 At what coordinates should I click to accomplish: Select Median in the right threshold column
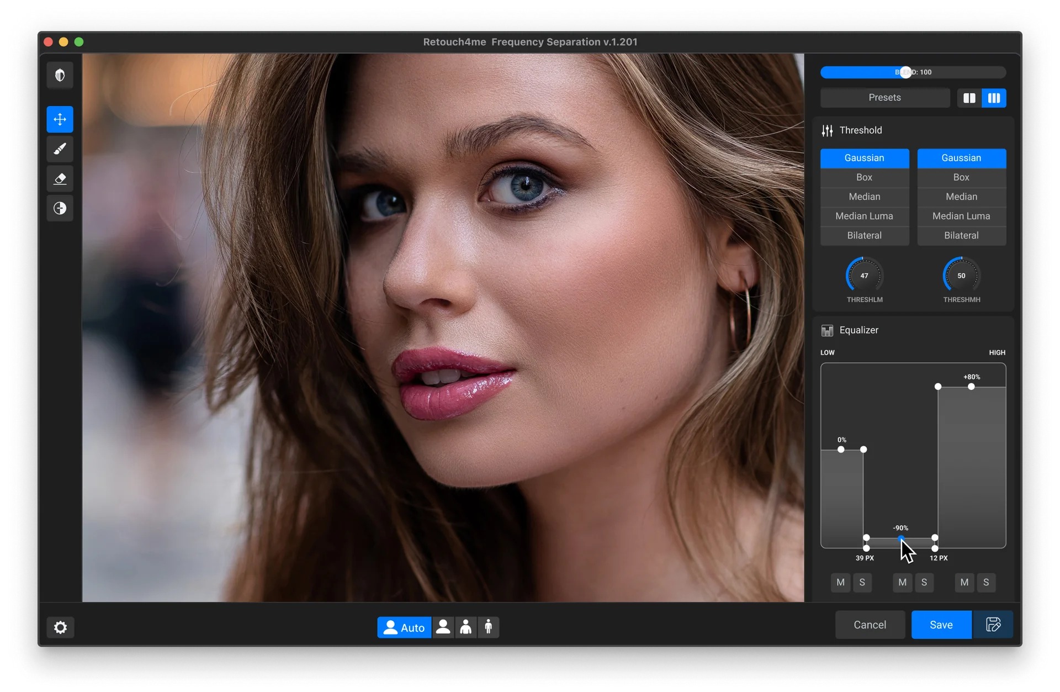coord(961,197)
